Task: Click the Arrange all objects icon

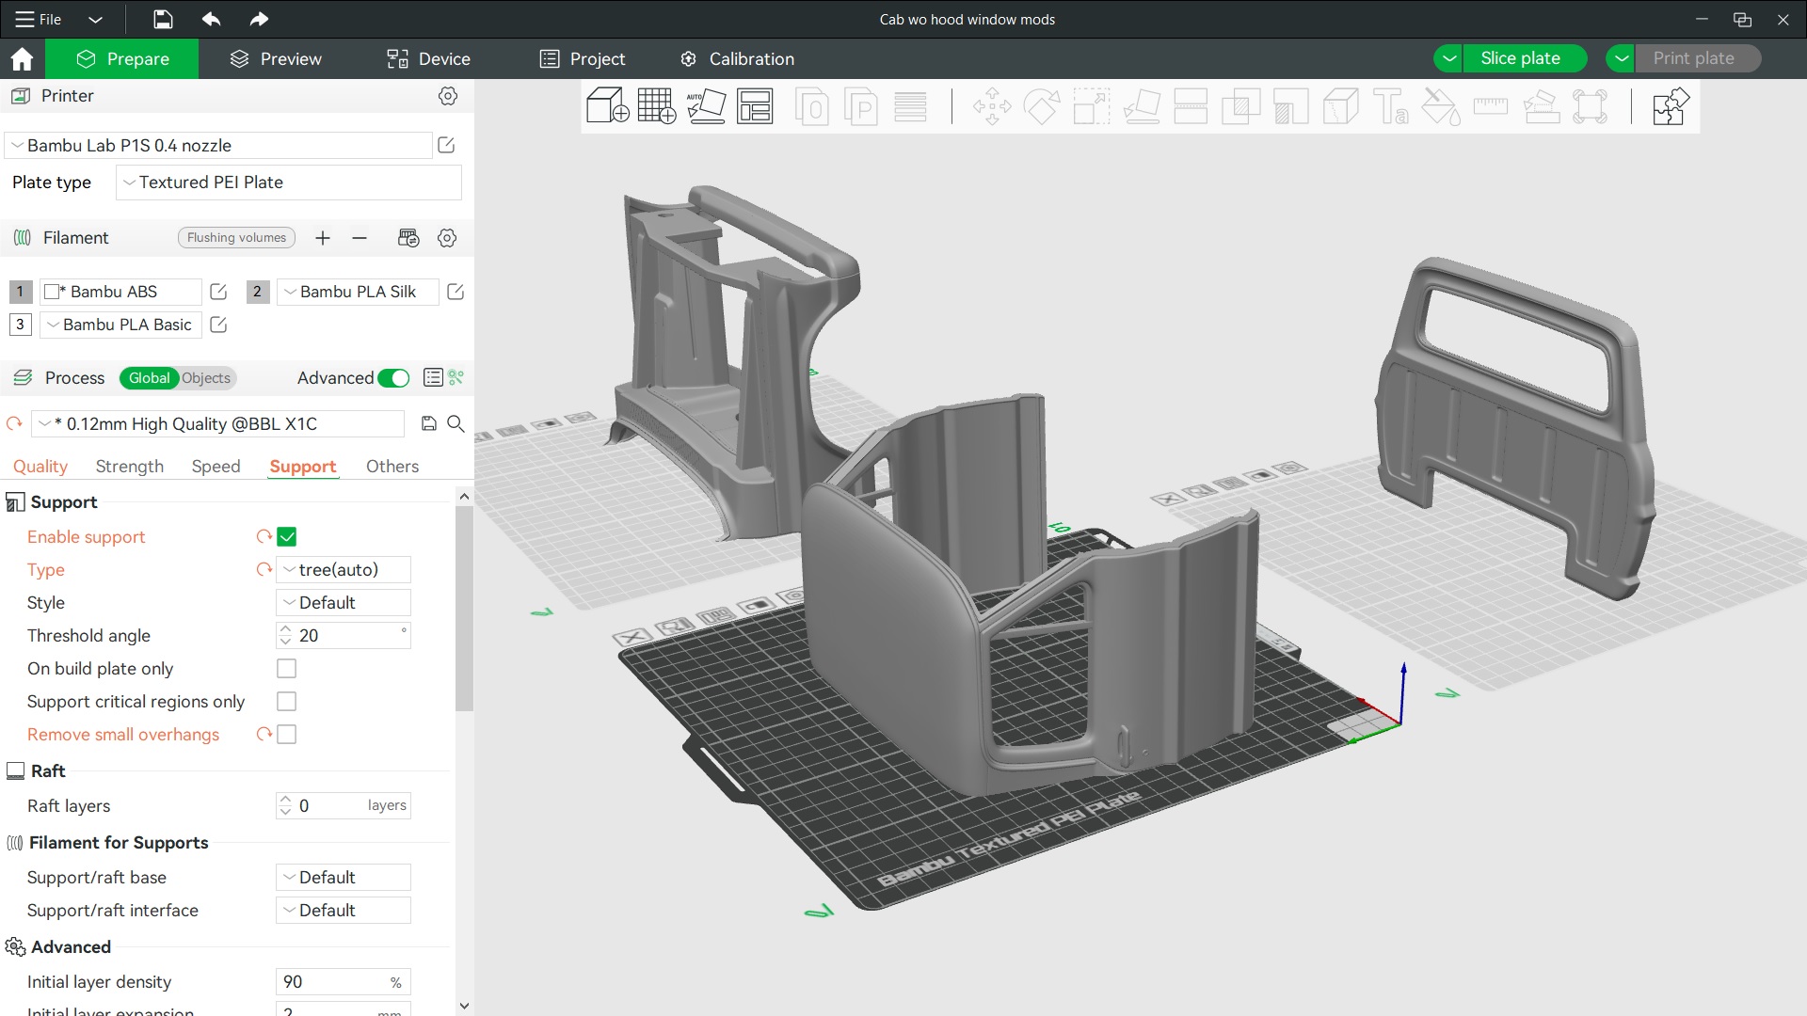Action: click(755, 106)
